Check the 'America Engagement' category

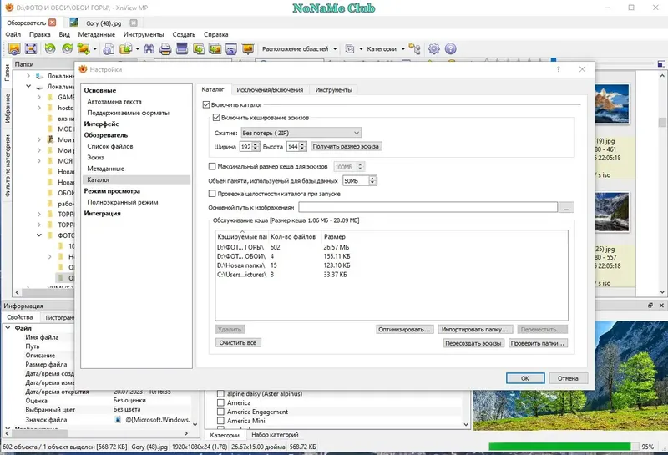pyautogui.click(x=220, y=412)
